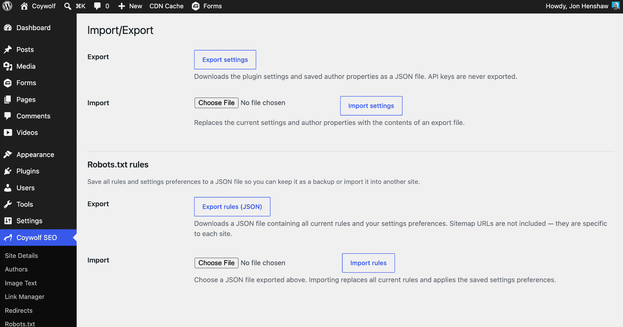The height and width of the screenshot is (327, 623).
Task: Click the Comments bubble icon in sidebar
Action: click(x=8, y=116)
